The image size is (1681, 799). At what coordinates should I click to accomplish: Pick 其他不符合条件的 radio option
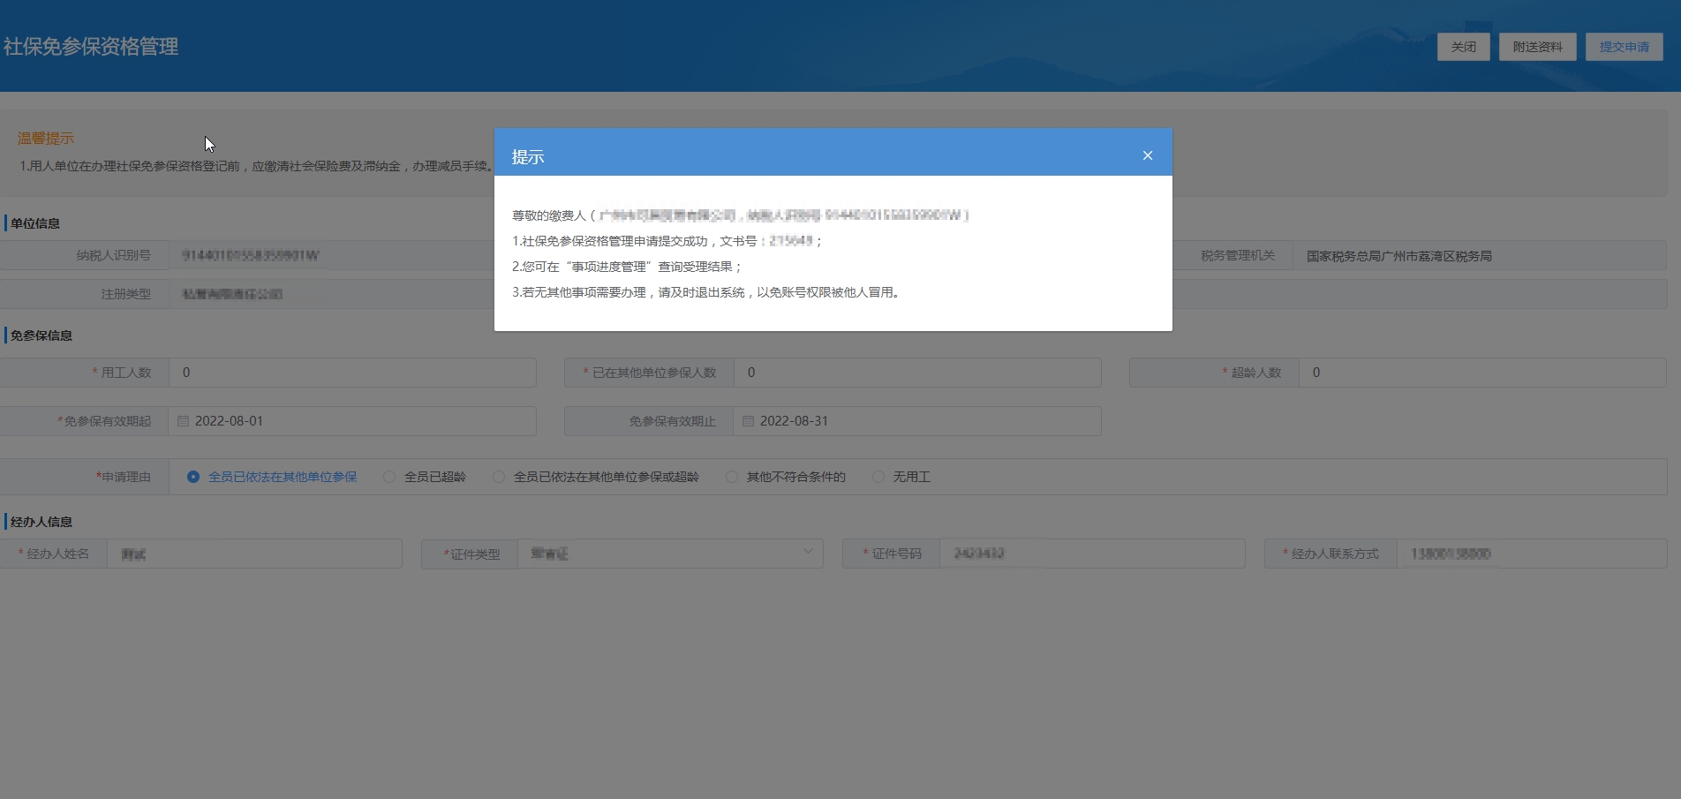(x=732, y=477)
